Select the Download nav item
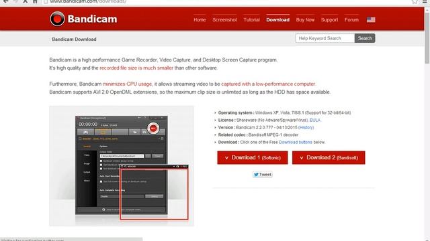This screenshot has width=430, height=241. click(x=277, y=19)
